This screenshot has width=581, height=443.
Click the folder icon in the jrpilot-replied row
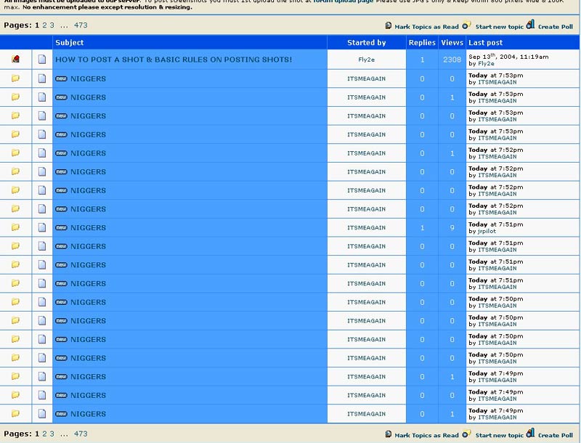tap(15, 227)
